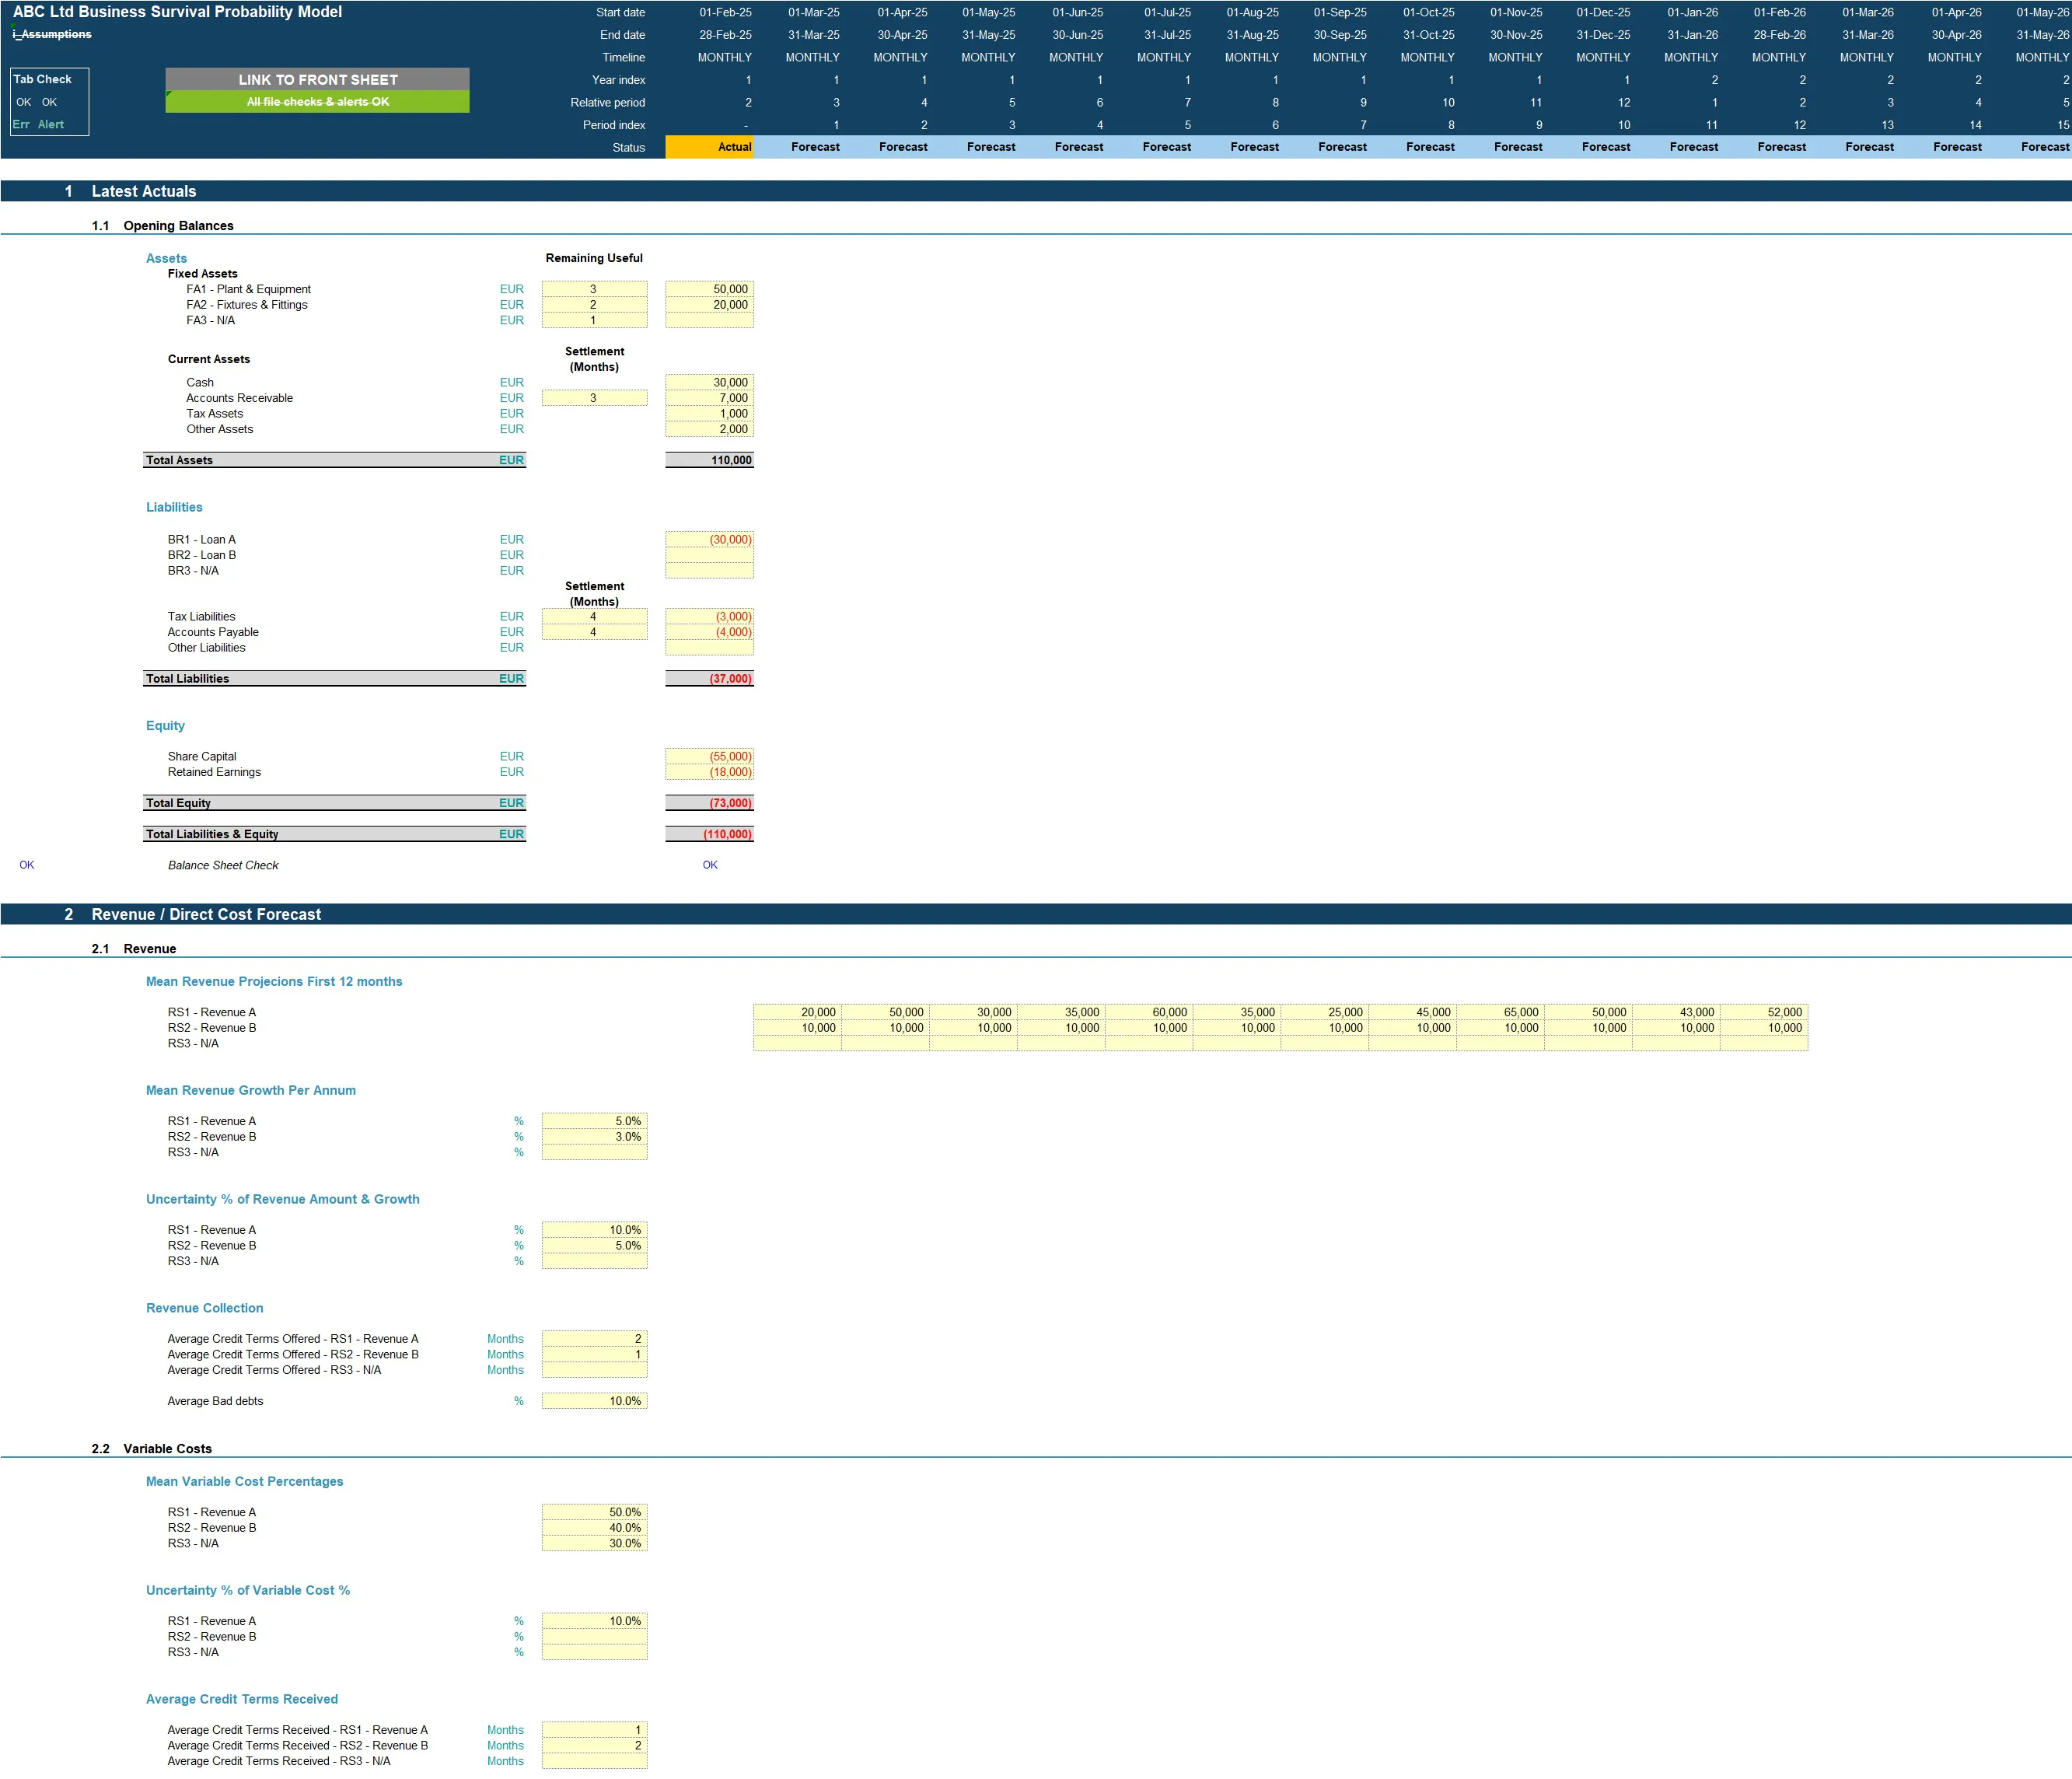Edit Accounts Receivable settlement months cell

594,398
